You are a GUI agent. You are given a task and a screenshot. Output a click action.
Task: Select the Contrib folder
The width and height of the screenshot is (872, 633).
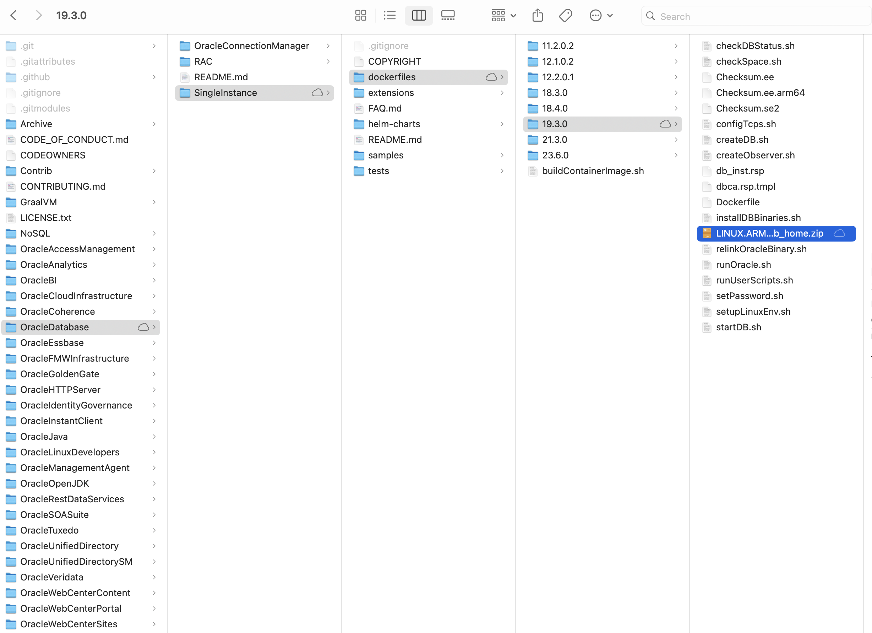(80, 171)
